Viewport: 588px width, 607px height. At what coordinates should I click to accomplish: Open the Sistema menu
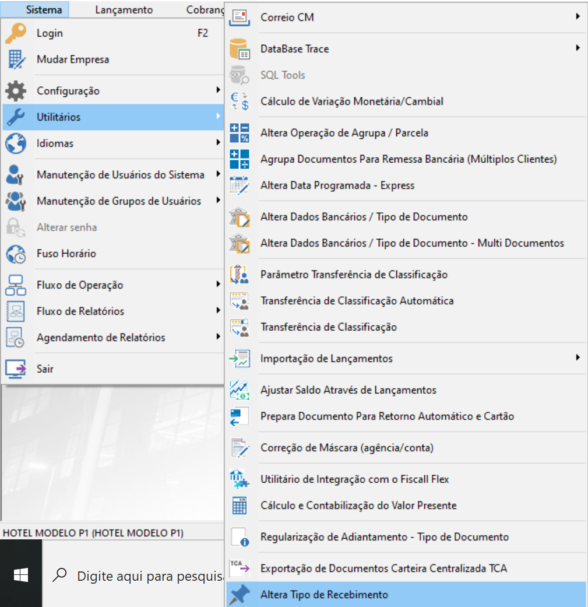44,10
